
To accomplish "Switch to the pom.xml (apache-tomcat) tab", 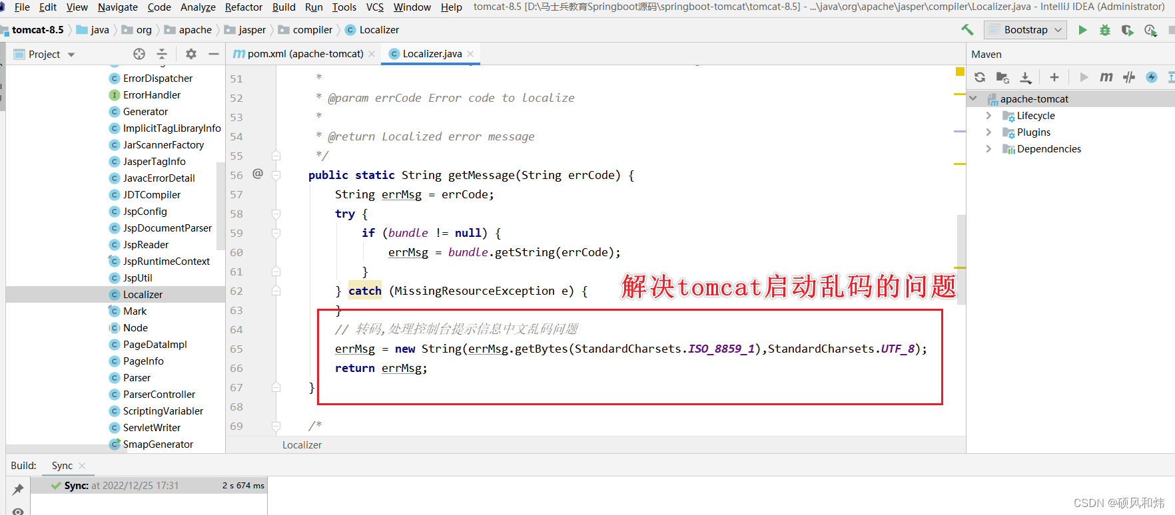I will (304, 54).
